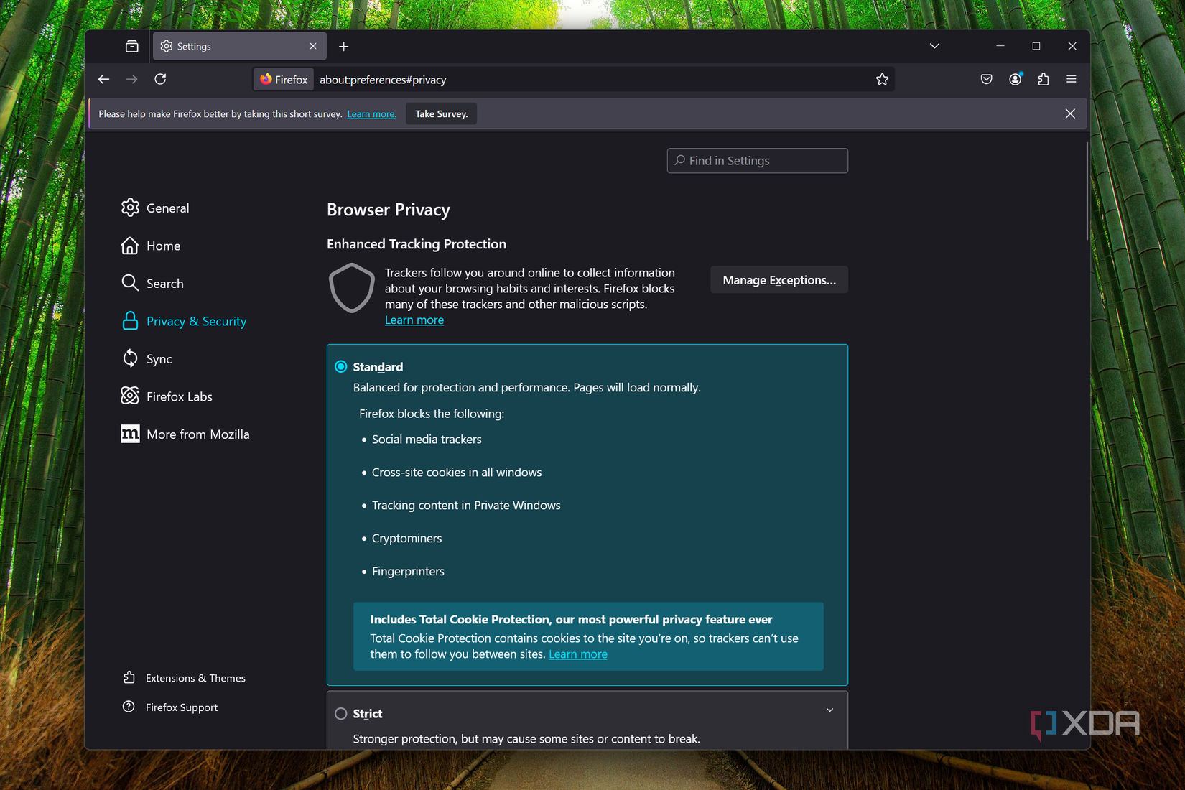This screenshot has height=790, width=1185.
Task: Minimize the Firefox window
Action: pos(1000,46)
